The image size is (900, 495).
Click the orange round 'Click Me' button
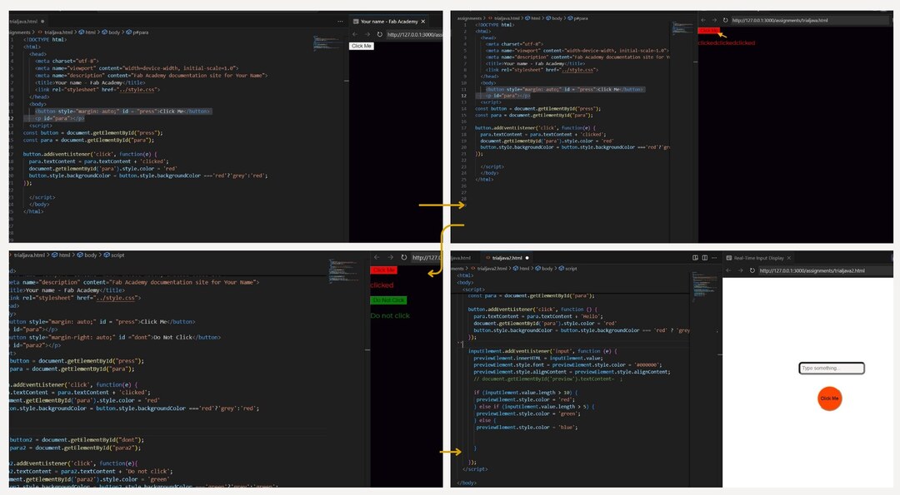[829, 398]
